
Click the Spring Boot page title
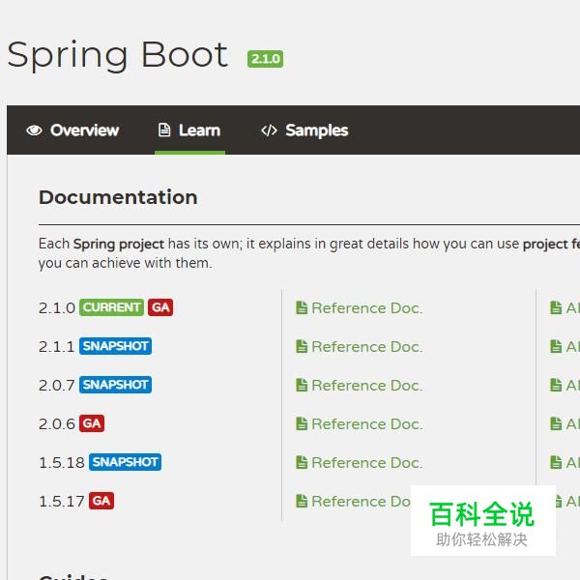117,54
